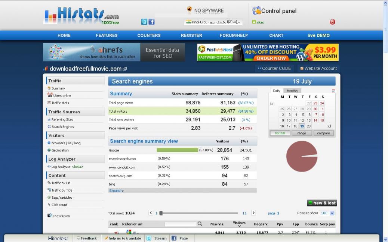This screenshot has height=242, width=388.
Task: Open COUNTERS in the navigation bar
Action: pyautogui.click(x=149, y=35)
